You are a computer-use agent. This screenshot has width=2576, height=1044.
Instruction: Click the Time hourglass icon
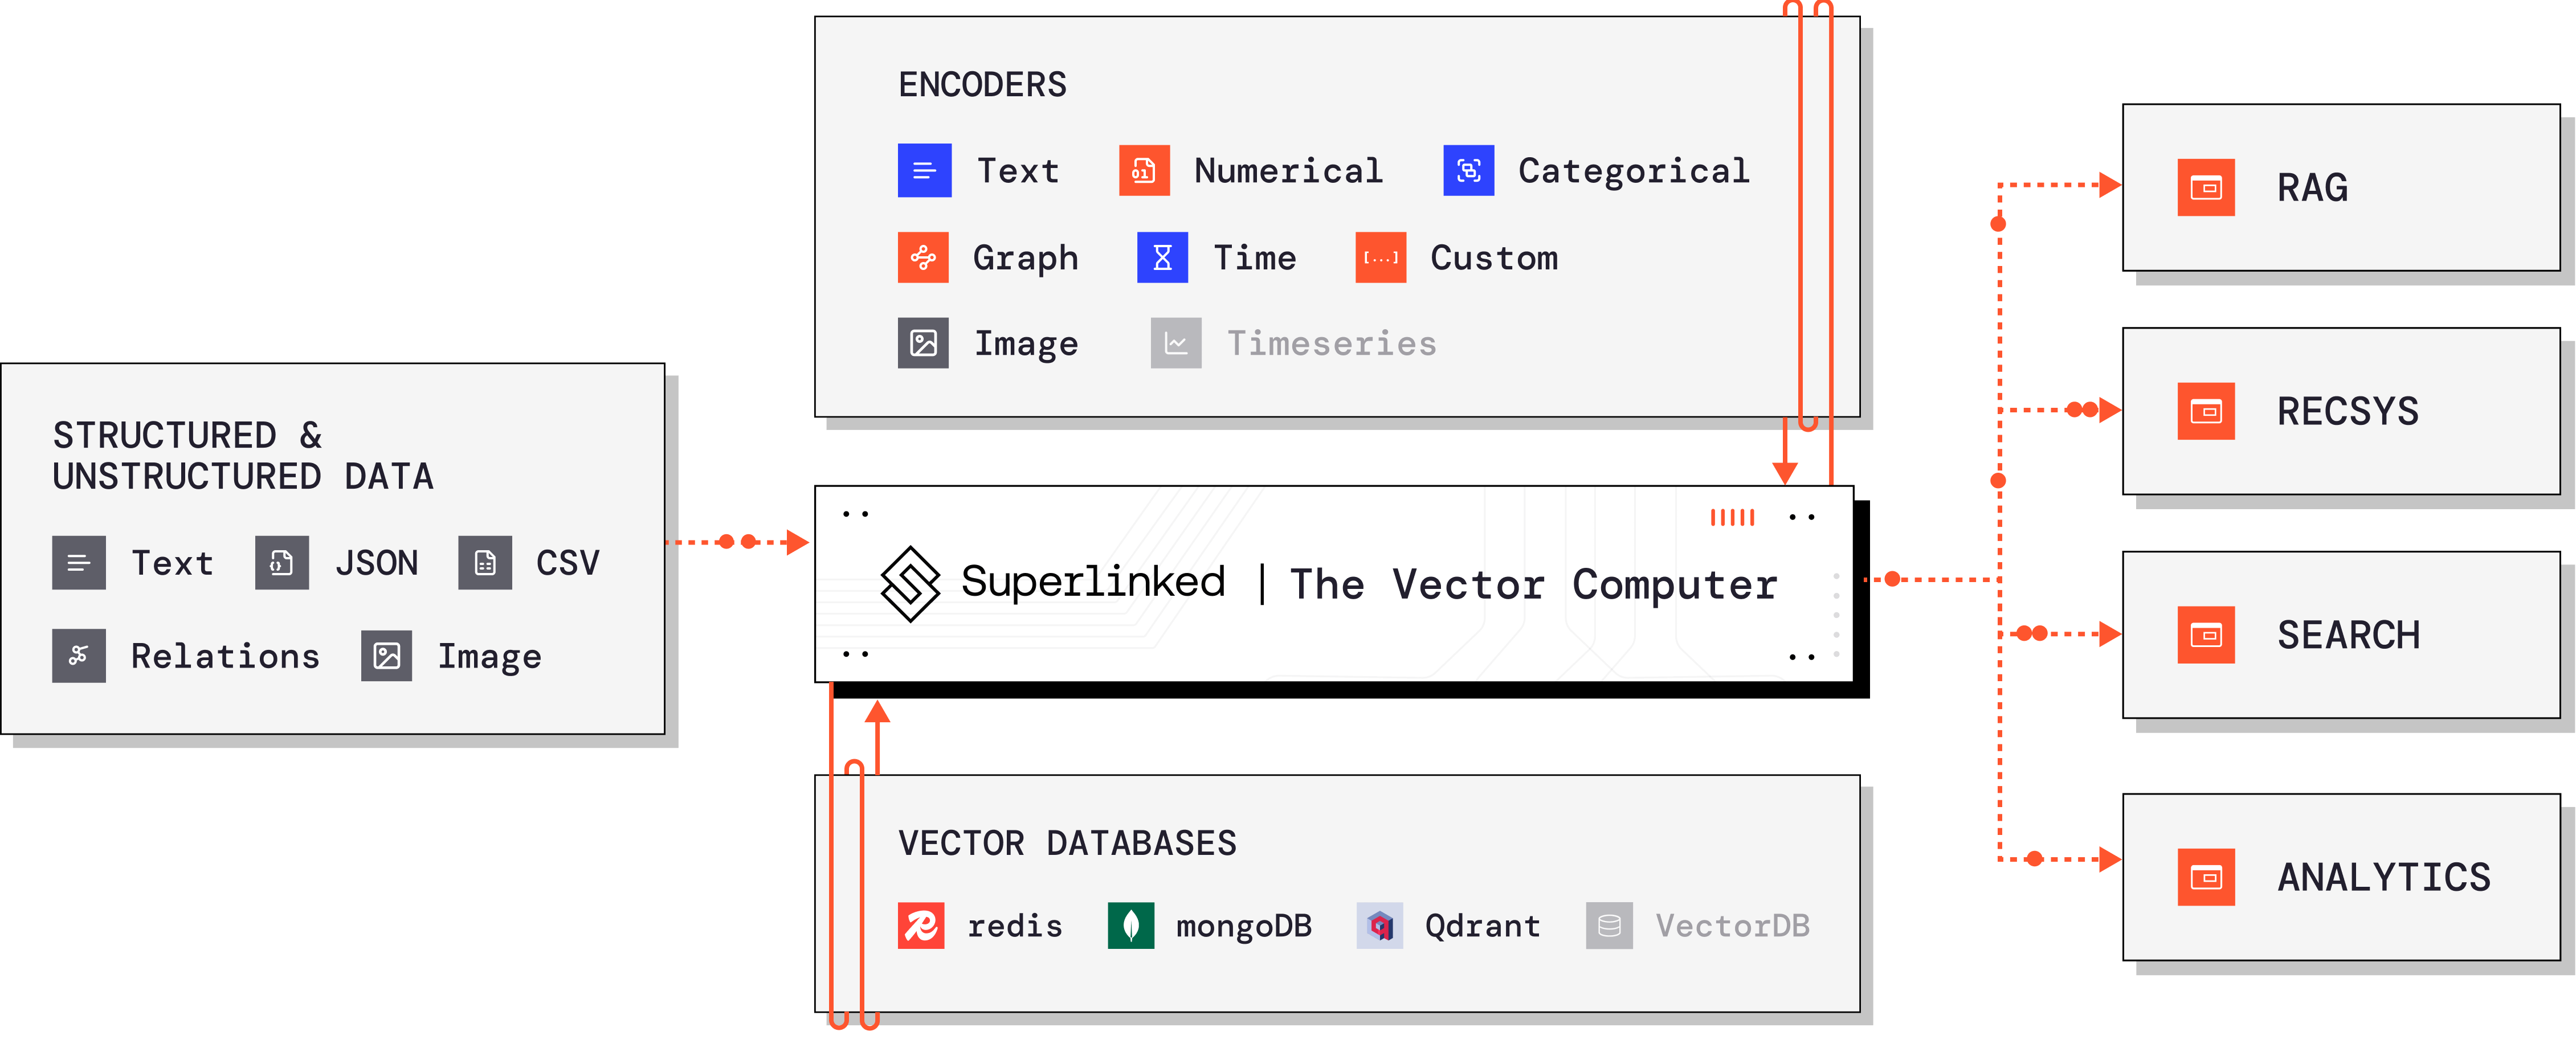[1162, 258]
